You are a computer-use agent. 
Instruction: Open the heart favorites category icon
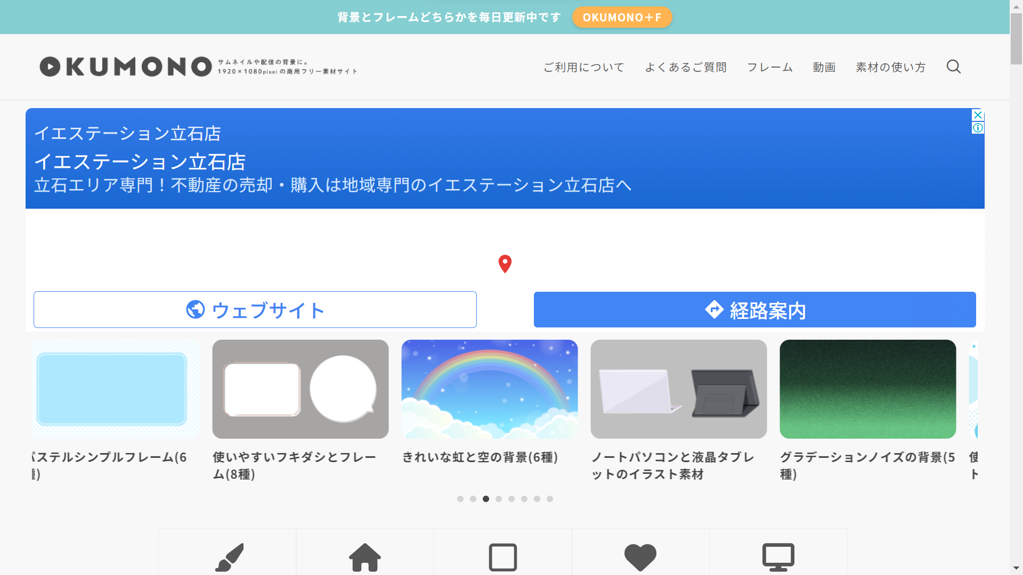pyautogui.click(x=640, y=557)
